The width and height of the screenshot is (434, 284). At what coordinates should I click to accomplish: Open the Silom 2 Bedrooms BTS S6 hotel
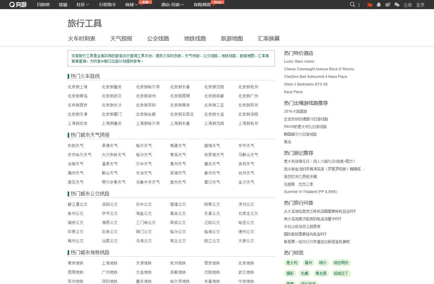tap(306, 84)
